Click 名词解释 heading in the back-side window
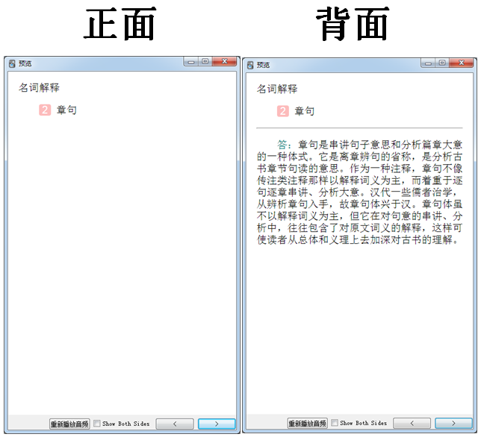The image size is (481, 437). tap(277, 89)
